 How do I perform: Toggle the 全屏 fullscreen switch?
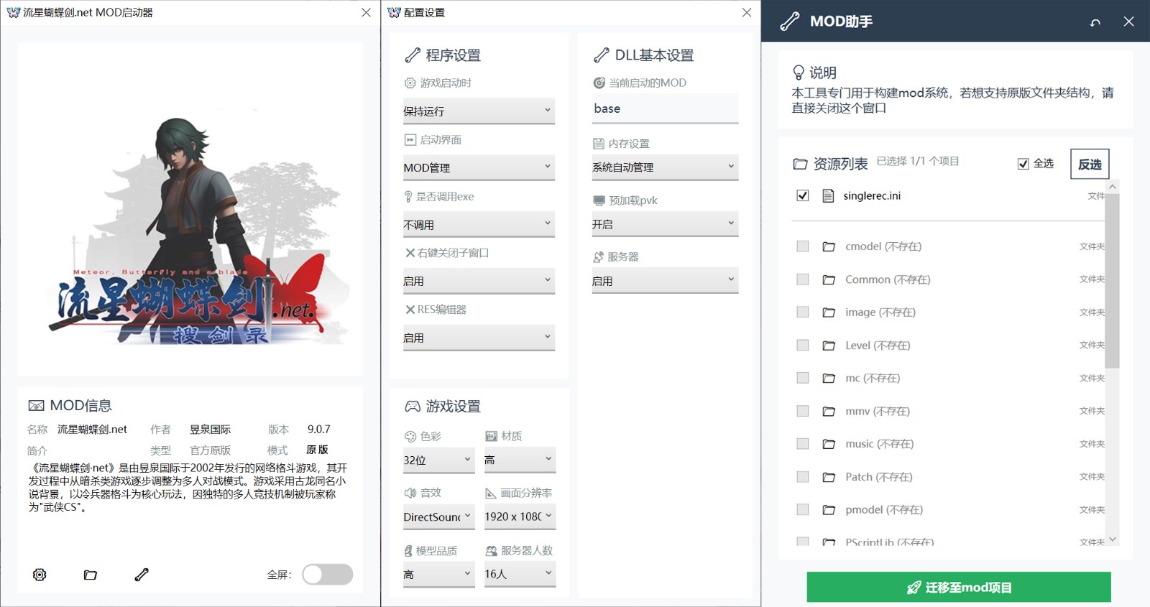coord(327,575)
